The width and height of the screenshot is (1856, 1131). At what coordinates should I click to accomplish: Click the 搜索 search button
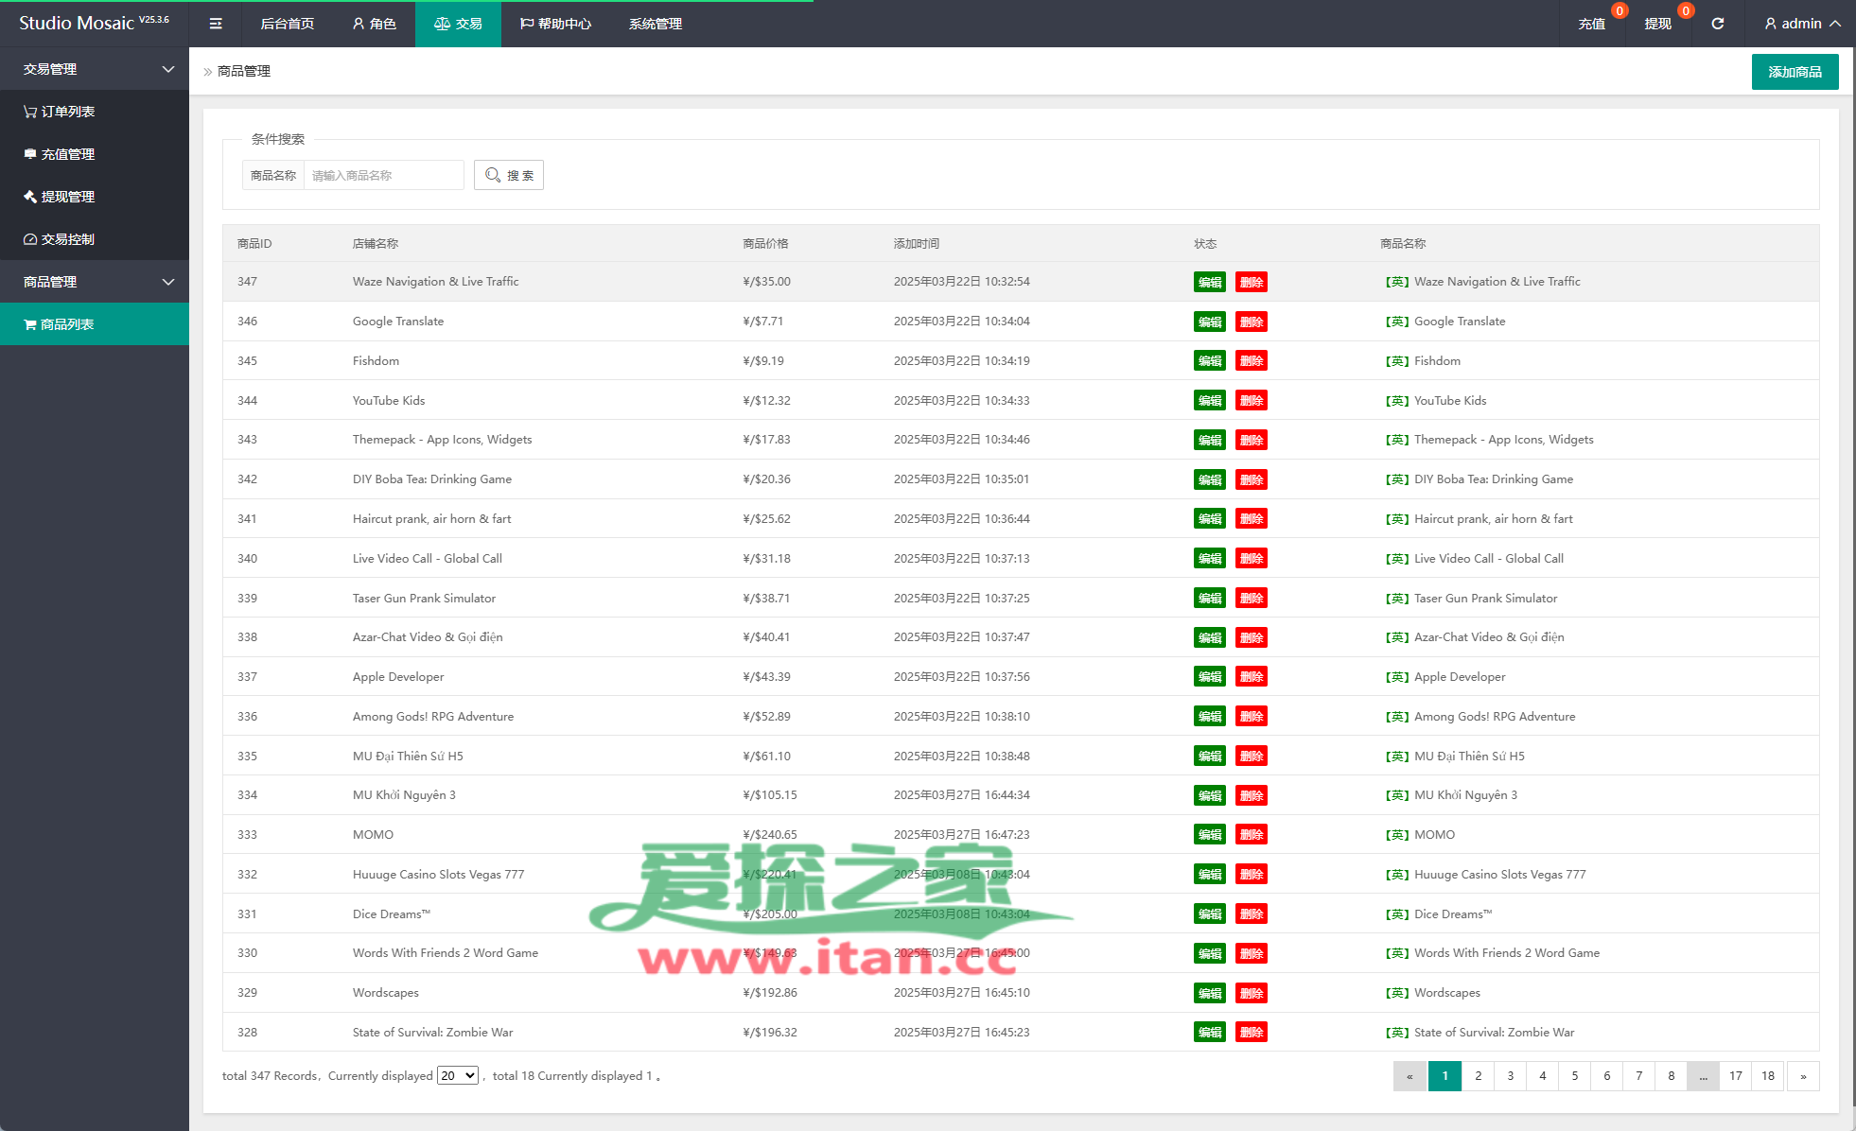[509, 175]
